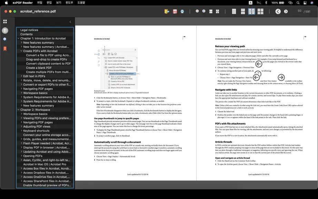This screenshot has width=318, height=199.
Task: Select the two-page side-by-side view
Action: (x=251, y=11)
